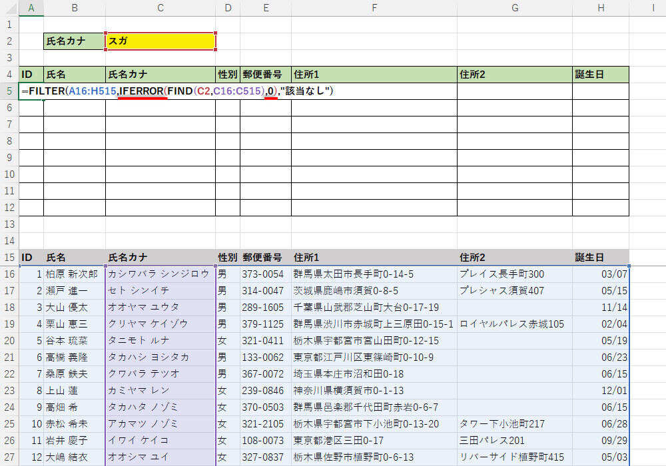Select postal code cell 370-0503
This screenshot has height=466, width=666.
pyautogui.click(x=266, y=407)
